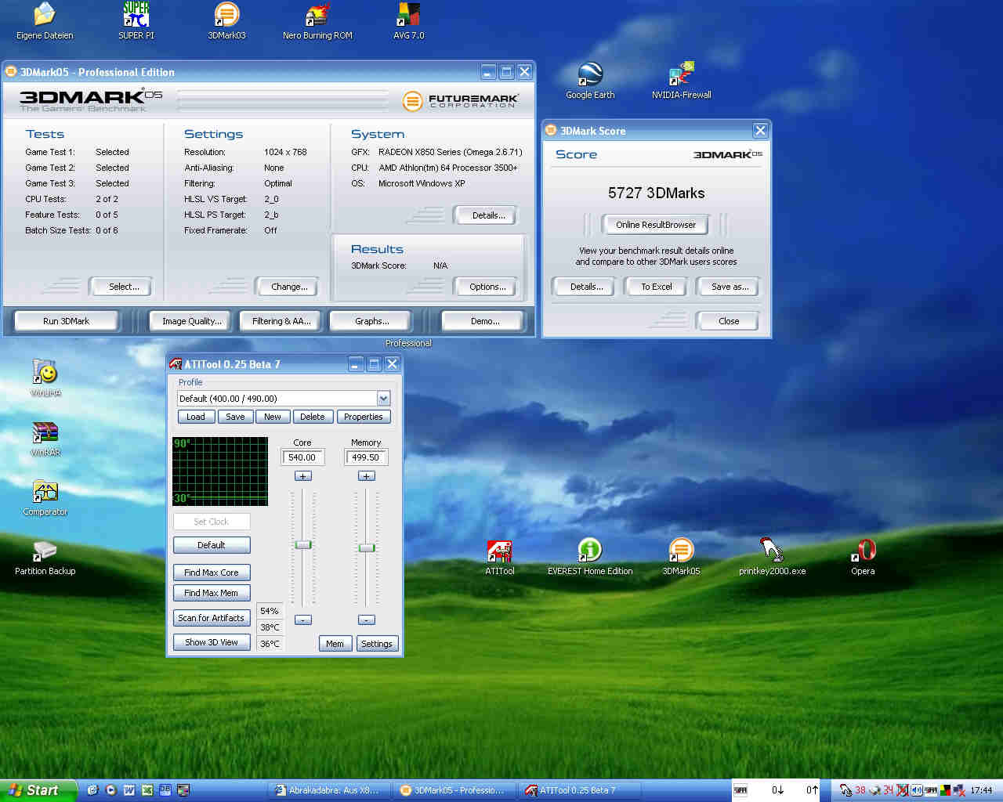Click Excel icon in quick launch
Viewport: 1003px width, 802px height.
pos(147,790)
